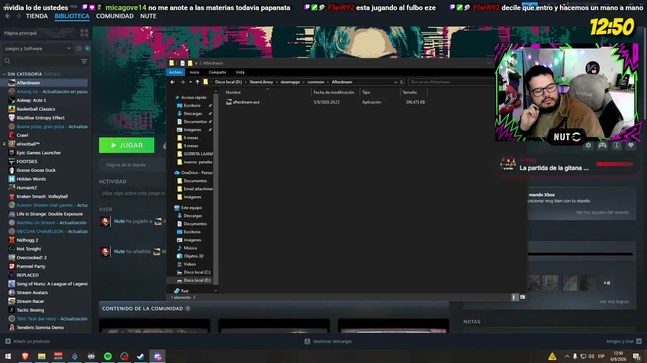Click the Steam library search magnifier icon
Viewport: 647px width, 363px height.
[x=7, y=61]
